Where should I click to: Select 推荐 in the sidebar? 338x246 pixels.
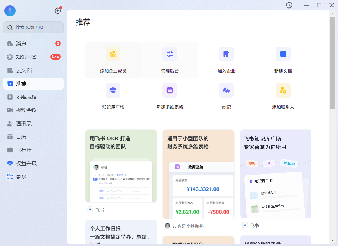(x=33, y=84)
